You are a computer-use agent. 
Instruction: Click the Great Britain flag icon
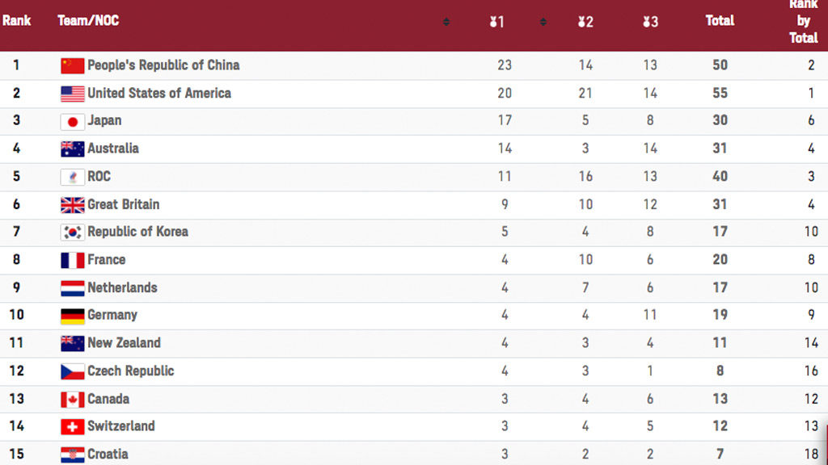(72, 204)
